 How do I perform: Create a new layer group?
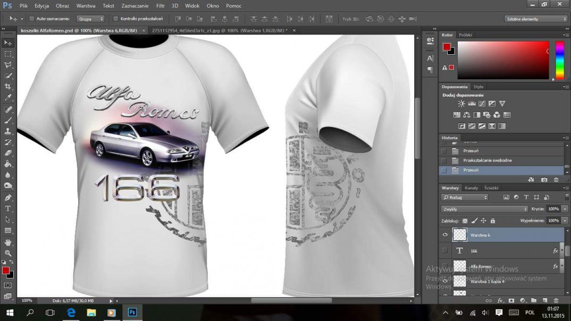533,301
